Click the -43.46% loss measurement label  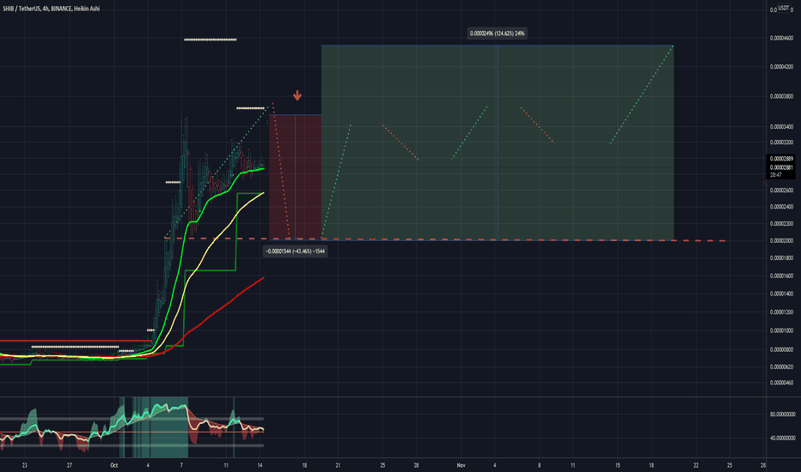[x=296, y=251]
